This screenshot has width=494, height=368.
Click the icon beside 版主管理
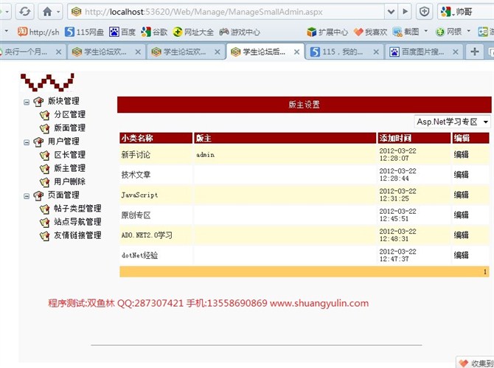[45, 169]
